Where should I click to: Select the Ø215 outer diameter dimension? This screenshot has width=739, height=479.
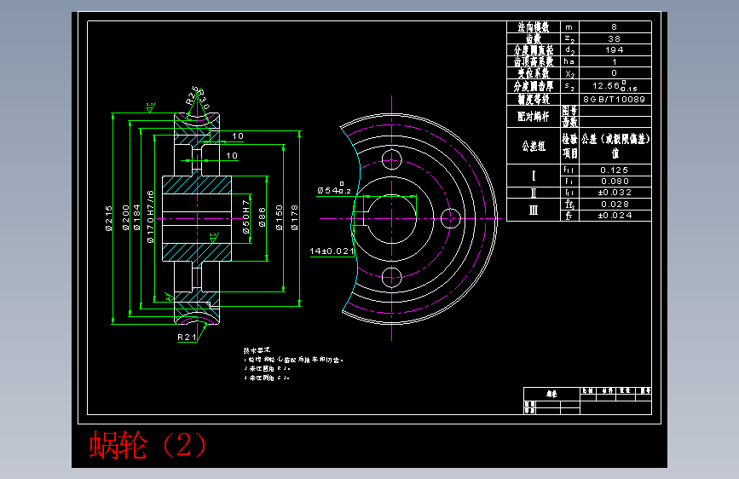click(109, 218)
